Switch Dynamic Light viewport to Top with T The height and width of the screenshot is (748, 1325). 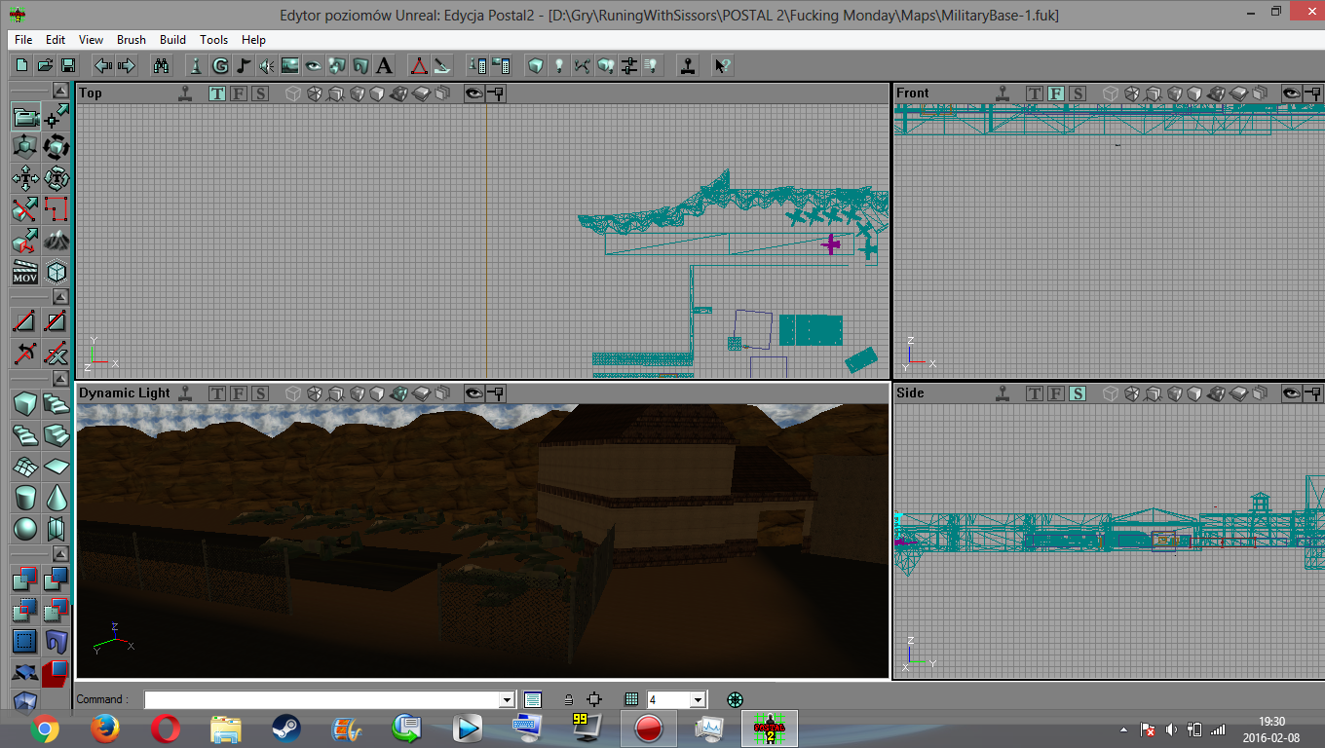click(x=216, y=393)
